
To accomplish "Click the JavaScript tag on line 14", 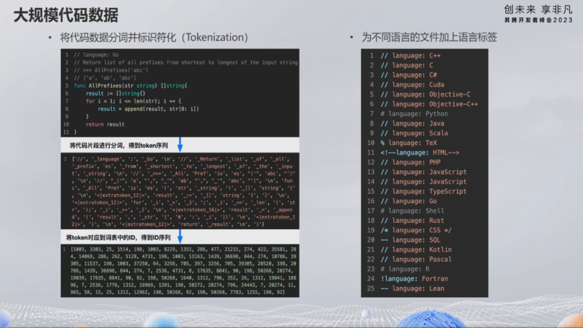I will (424, 182).
